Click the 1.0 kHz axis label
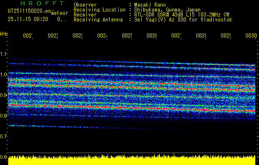259x165 pixels. pos(3,75)
